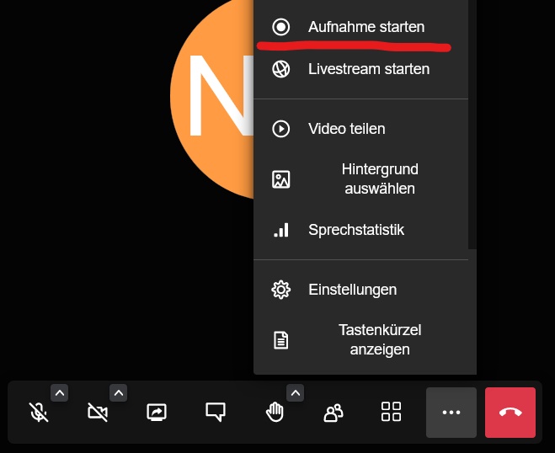Hang up the call
555x453 pixels.
click(x=510, y=413)
